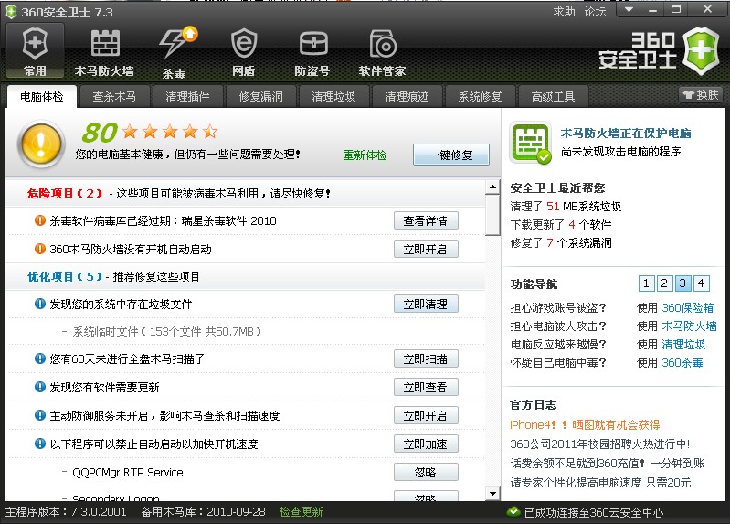Open the 清理垃圾 link in 功能导航

(683, 344)
